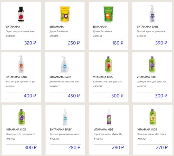Viewport: 174px width, 156px height.
Task: Click the Детский крем на ромашков… title
Action: coord(151,31)
